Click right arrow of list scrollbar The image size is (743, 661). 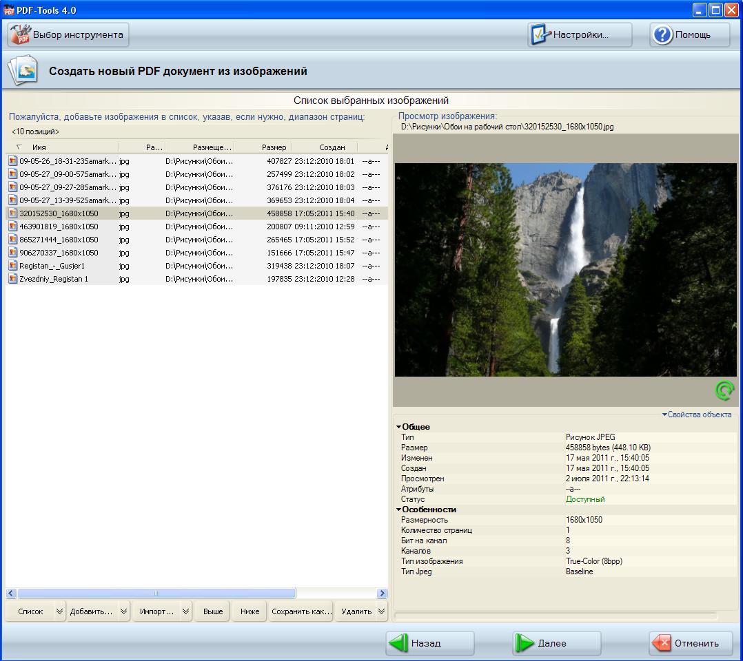point(382,594)
